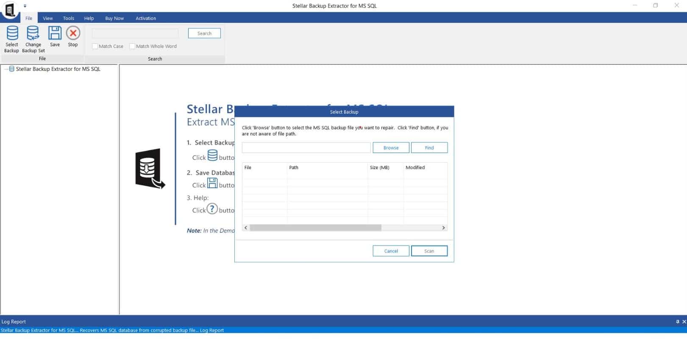Click the horizontal scrollbar thumb in dialog
687x342 pixels.
pos(315,228)
